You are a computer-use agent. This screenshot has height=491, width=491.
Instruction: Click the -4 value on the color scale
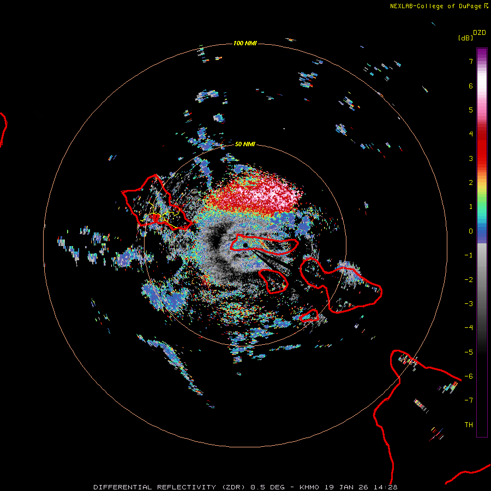click(469, 328)
